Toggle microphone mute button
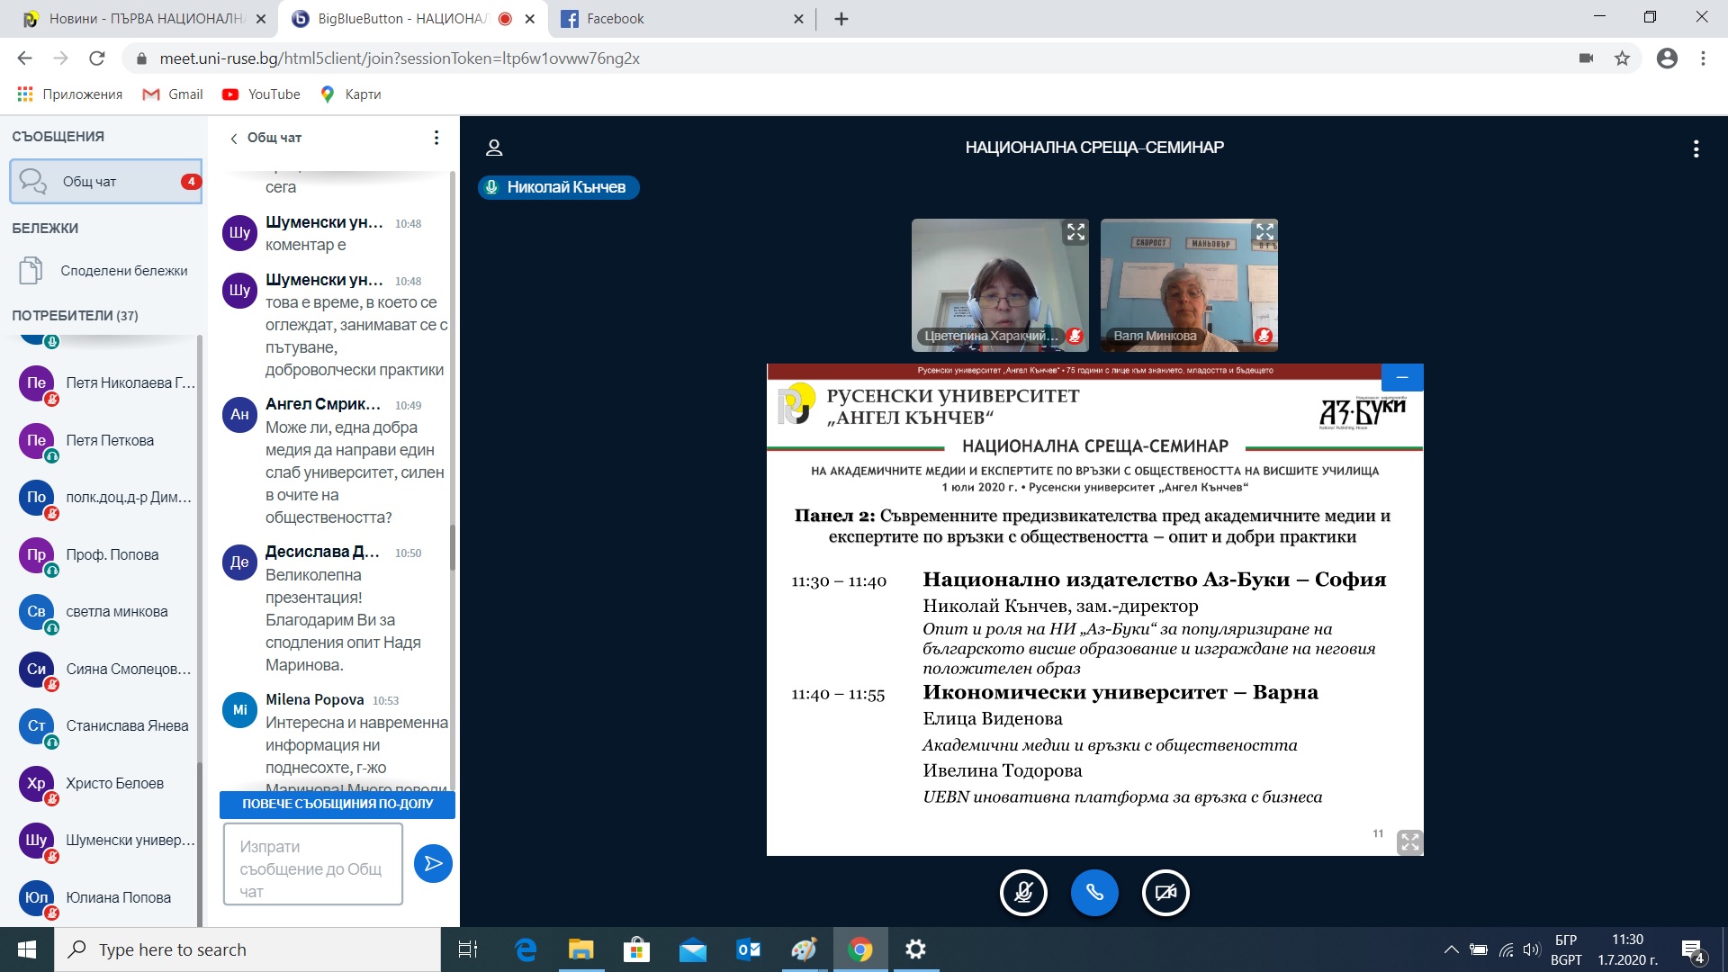Viewport: 1728px width, 972px height. tap(1023, 893)
